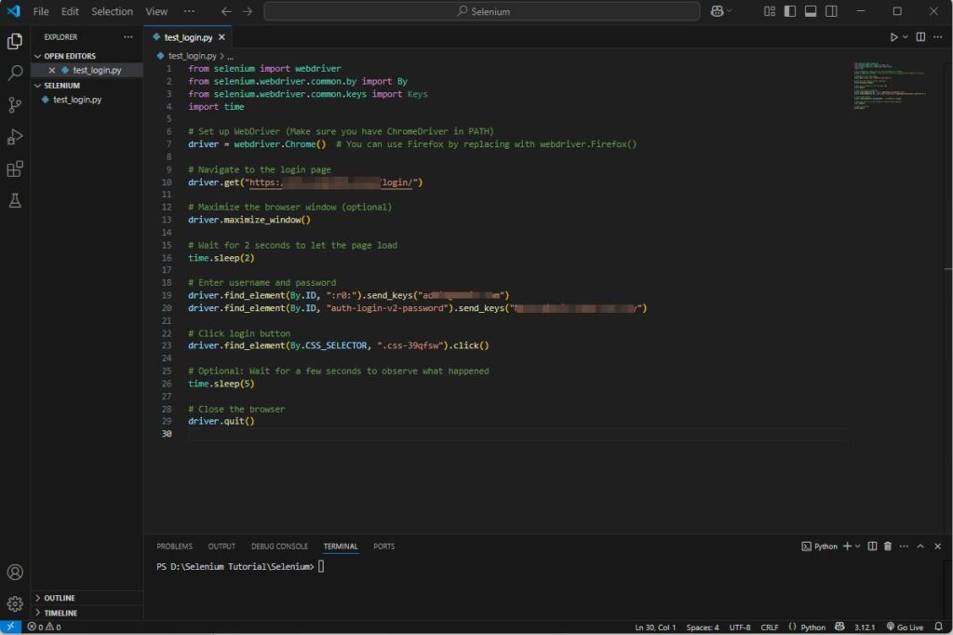This screenshot has height=635, width=953.
Task: Switch to the OUTPUT tab
Action: (221, 546)
